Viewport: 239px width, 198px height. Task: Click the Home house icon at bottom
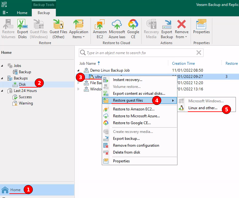5,190
